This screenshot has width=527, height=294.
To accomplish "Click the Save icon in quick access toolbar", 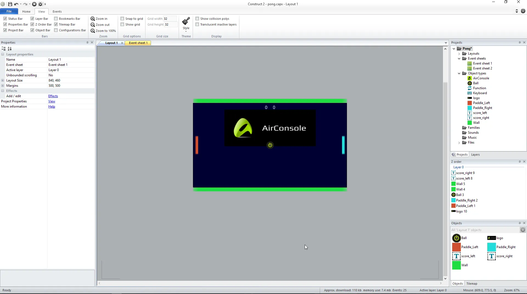I will point(10,4).
